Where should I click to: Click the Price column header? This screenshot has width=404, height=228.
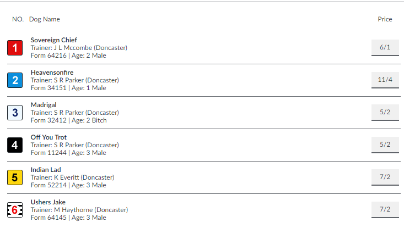385,19
